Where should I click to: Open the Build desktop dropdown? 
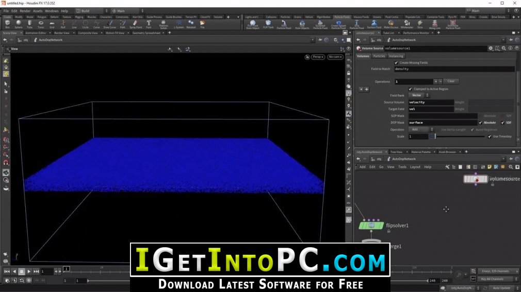click(92, 11)
